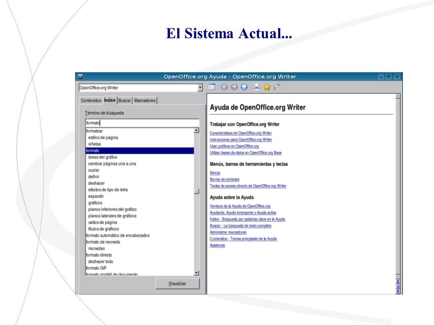
Task: Click the index list scroll up arrow
Action: (196, 130)
